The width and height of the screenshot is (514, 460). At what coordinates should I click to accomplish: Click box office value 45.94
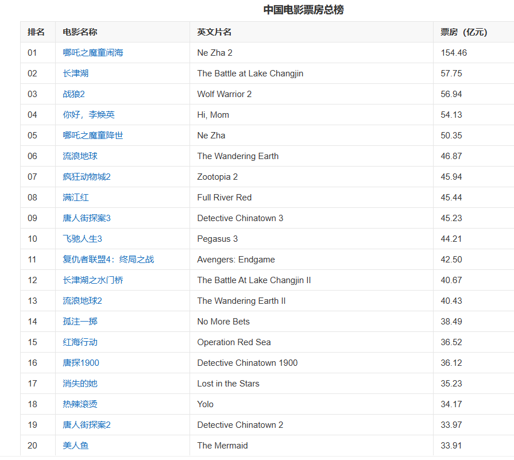coord(451,177)
